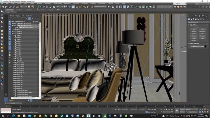Open the Sign In dropdown
The height and width of the screenshot is (118, 210).
click(x=180, y=4)
